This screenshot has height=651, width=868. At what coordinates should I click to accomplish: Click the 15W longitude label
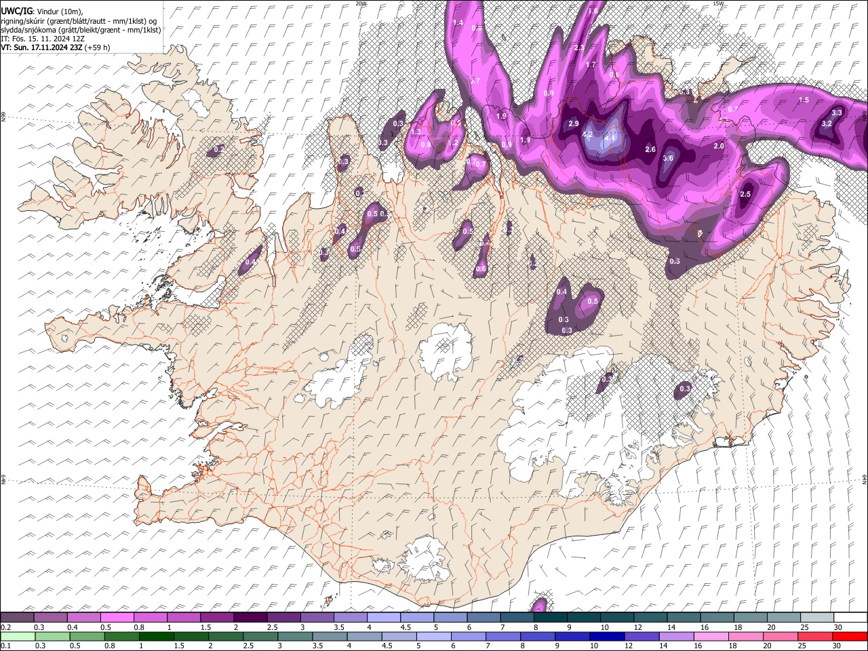[718, 3]
